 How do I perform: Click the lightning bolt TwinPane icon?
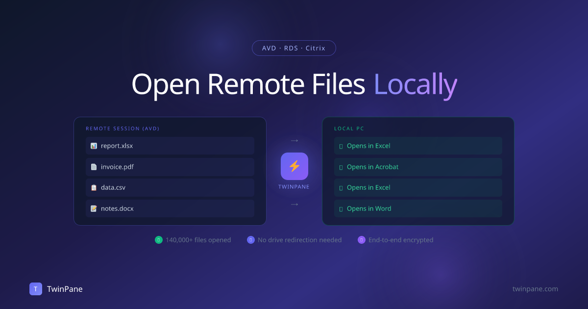pos(294,166)
